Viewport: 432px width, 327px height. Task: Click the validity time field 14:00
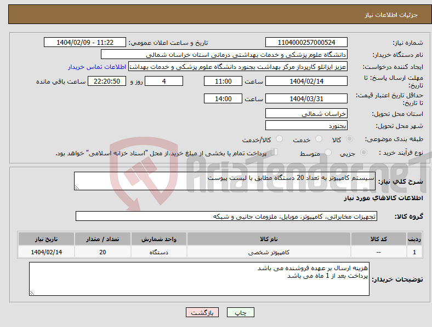click(223, 98)
